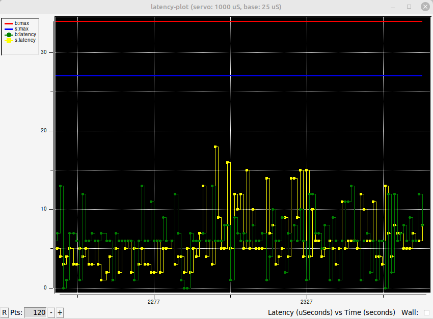Click the s:latency legend entry
This screenshot has width=433, height=319.
click(20, 40)
